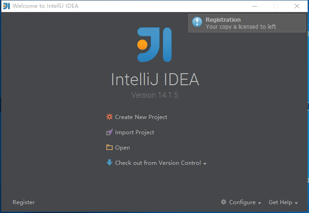Click the Configure gear icon
This screenshot has height=213, width=309.
[224, 202]
